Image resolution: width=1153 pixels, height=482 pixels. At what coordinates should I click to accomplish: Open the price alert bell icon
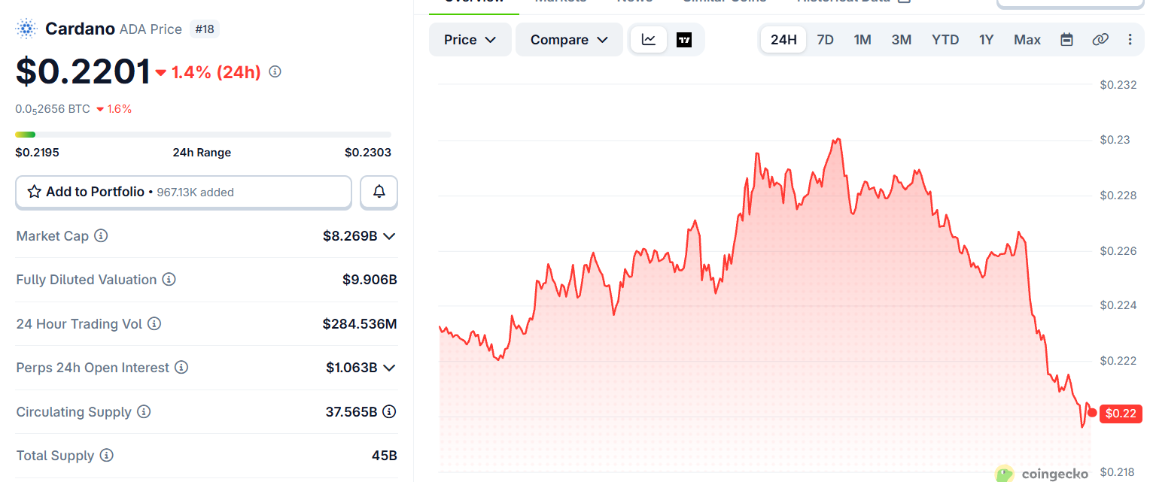click(379, 192)
